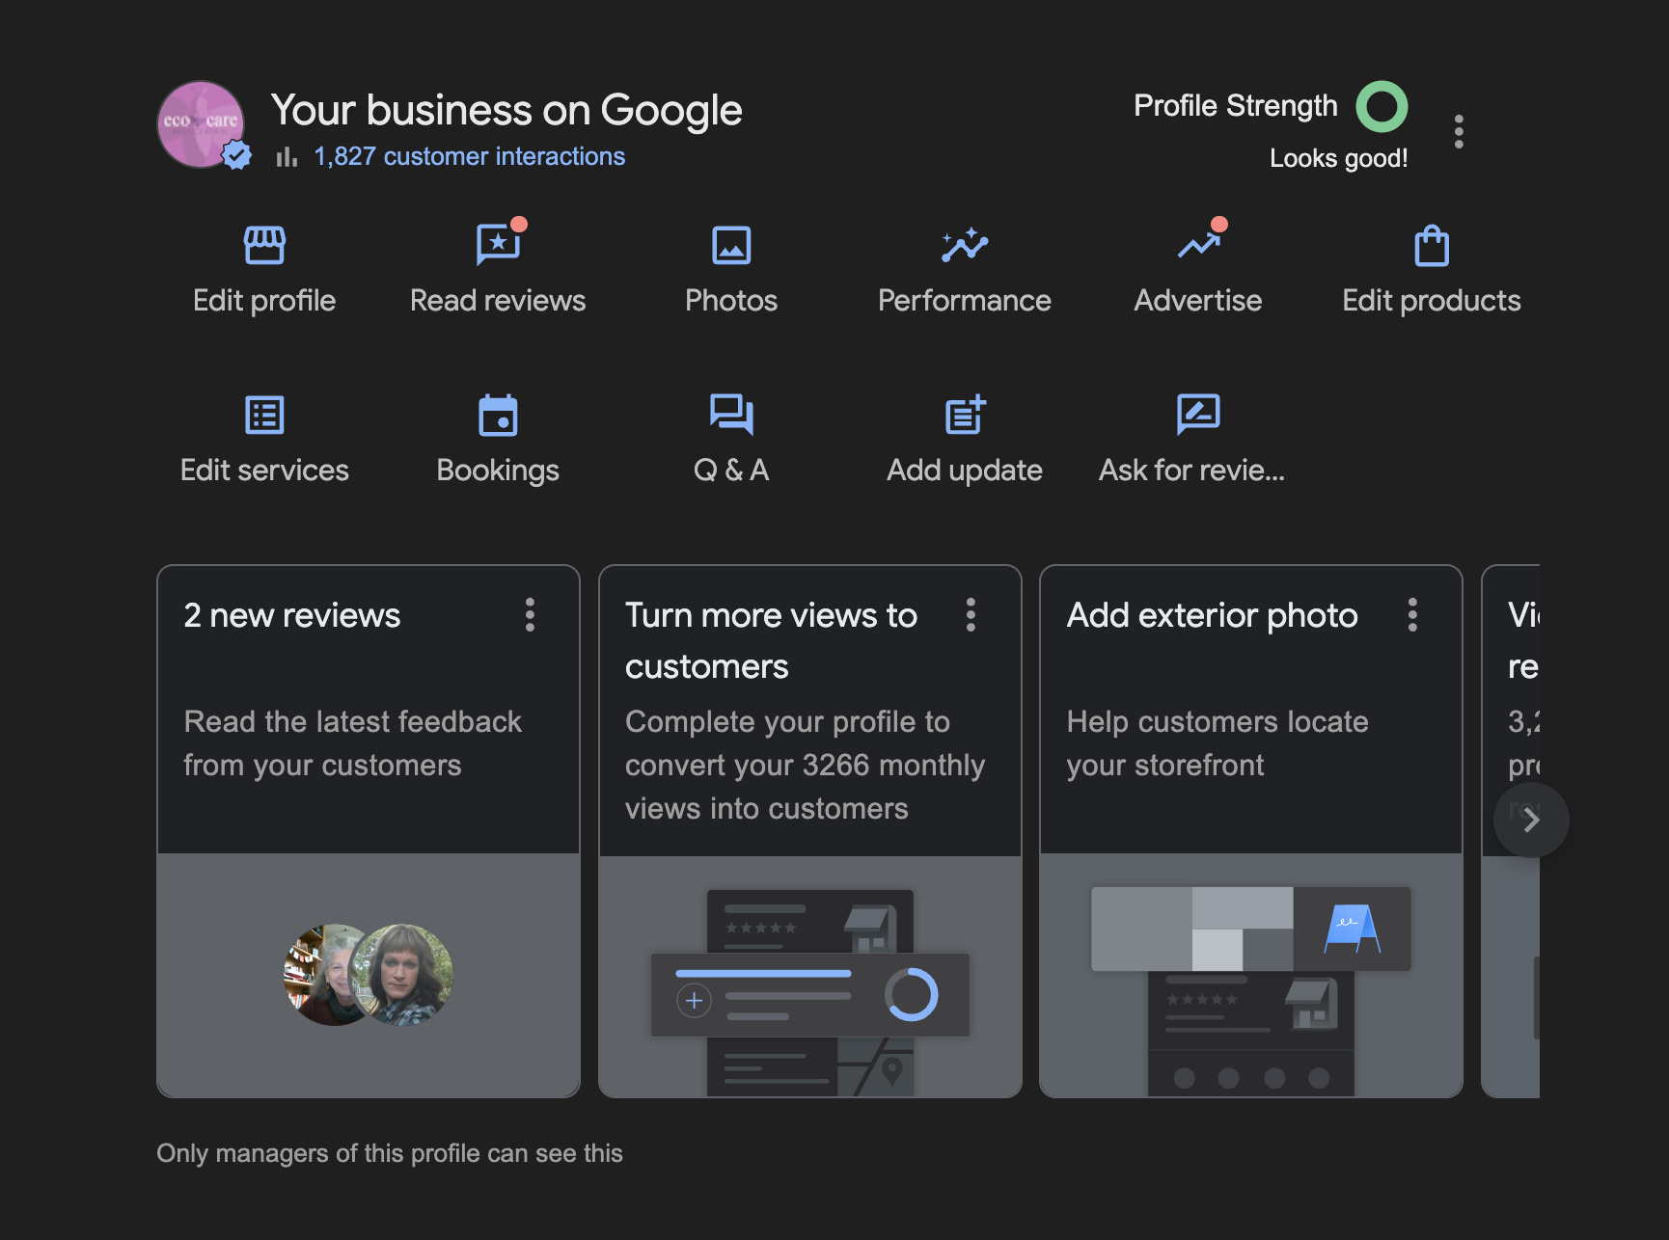Open options on Add exterior photo card
Screen dimensions: 1669x1240
pos(1412,614)
